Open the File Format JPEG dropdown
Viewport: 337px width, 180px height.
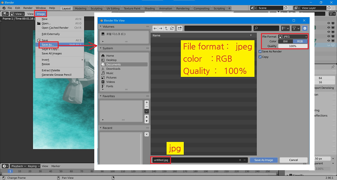pyautogui.click(x=293, y=37)
